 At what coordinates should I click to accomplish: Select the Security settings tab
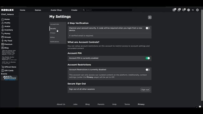click(58, 28)
